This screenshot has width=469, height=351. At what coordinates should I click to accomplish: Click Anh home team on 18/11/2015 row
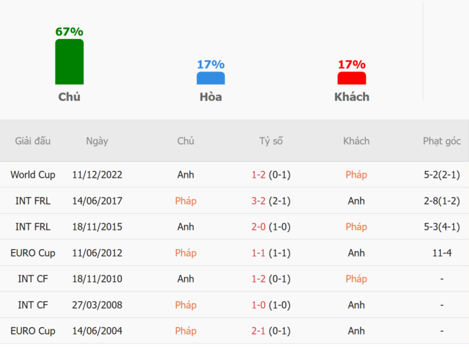[x=185, y=227]
